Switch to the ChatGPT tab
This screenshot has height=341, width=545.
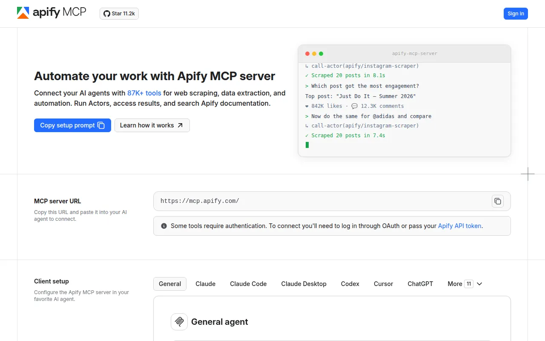coord(420,284)
